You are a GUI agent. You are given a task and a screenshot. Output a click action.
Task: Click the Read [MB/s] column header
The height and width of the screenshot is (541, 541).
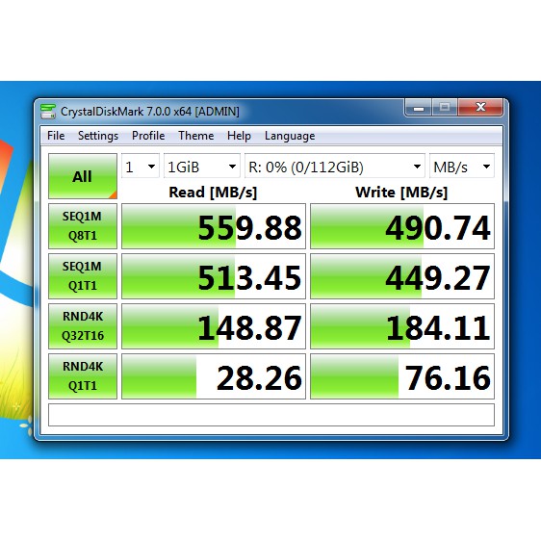pos(213,193)
